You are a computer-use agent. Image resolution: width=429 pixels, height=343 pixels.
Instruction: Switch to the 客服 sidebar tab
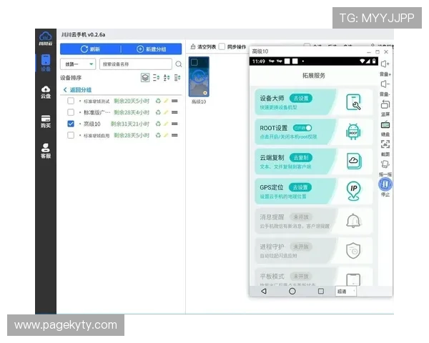click(46, 151)
